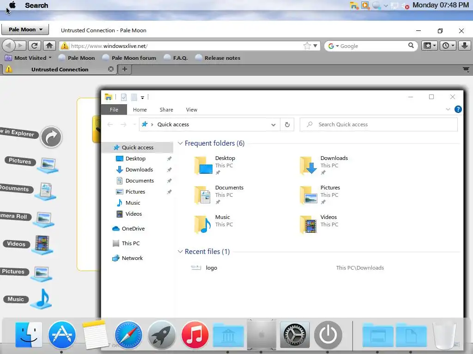473x354 pixels.
Task: Open a new tab with plus button
Action: point(125,69)
